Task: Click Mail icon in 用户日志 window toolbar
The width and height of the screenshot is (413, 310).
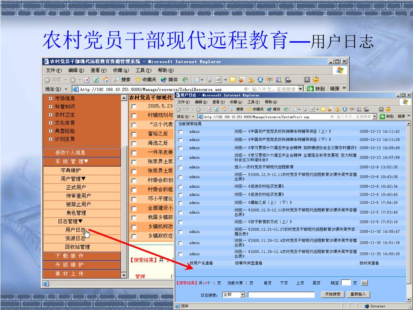Action: 296,109
